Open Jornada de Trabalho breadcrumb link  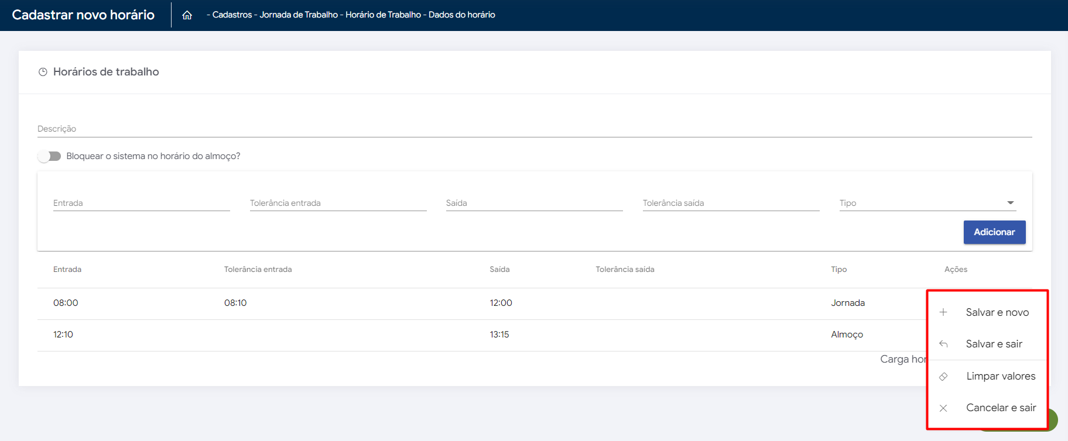click(x=299, y=15)
